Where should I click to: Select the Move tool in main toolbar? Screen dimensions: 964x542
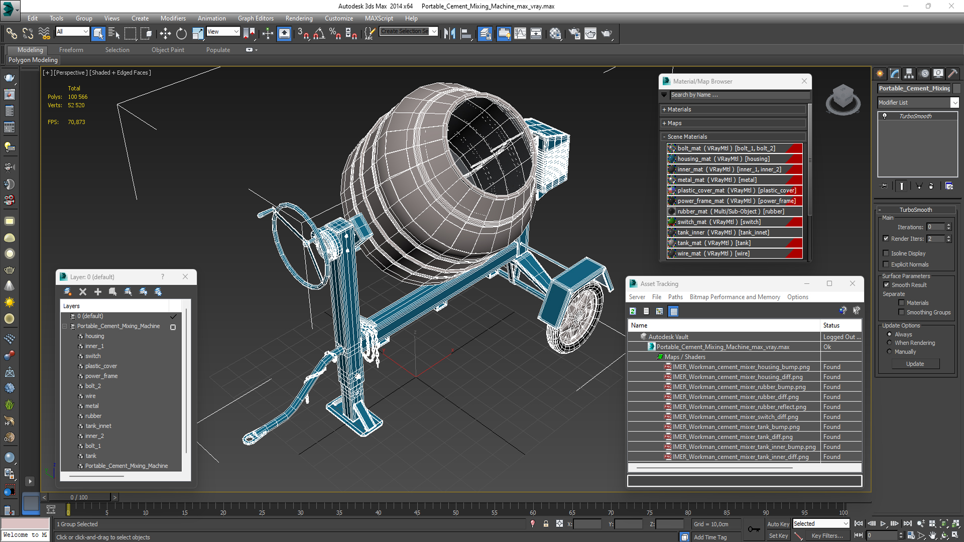[165, 34]
